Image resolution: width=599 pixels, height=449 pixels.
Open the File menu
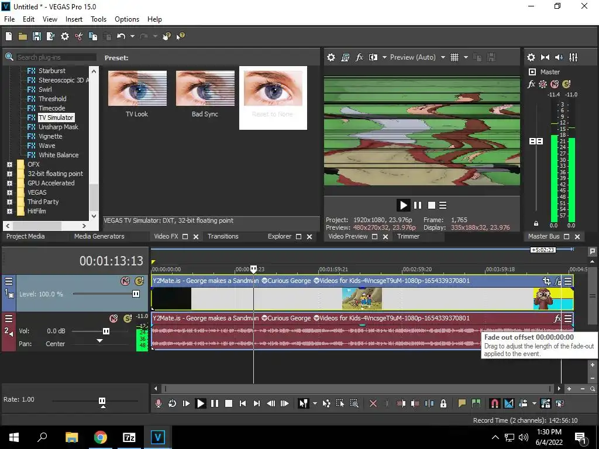(x=9, y=19)
